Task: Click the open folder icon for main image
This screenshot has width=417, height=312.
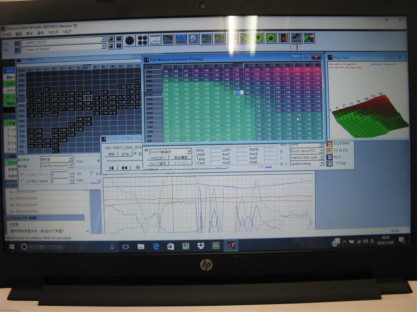Action: [x=111, y=39]
